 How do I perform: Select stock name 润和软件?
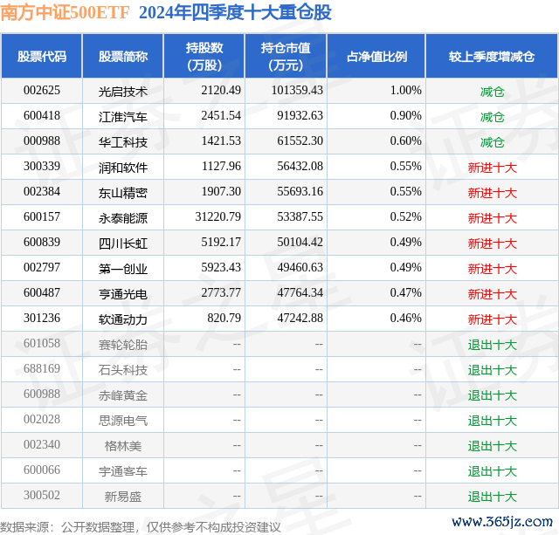coord(123,168)
